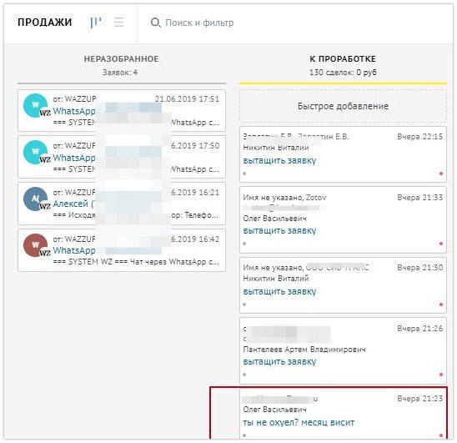
Task: Open the ПРОДАЖИ section title
Action: pos(44,23)
